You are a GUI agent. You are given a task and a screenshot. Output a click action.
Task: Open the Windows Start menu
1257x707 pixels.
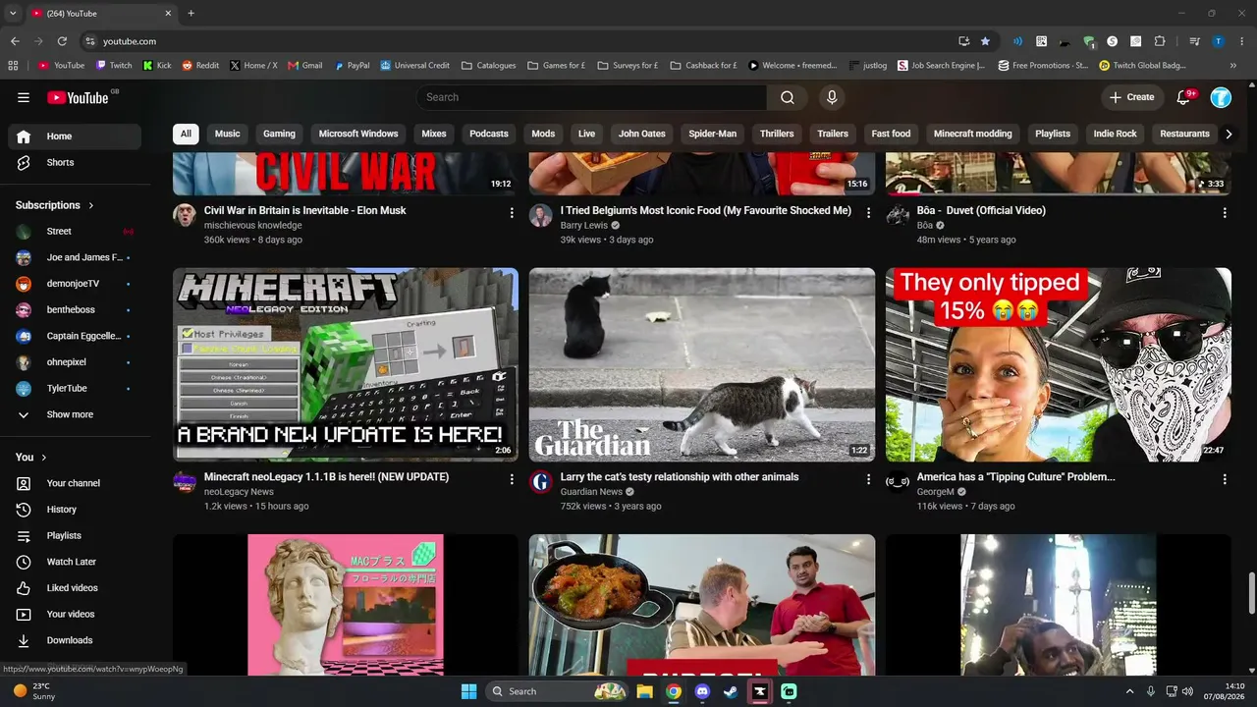468,691
